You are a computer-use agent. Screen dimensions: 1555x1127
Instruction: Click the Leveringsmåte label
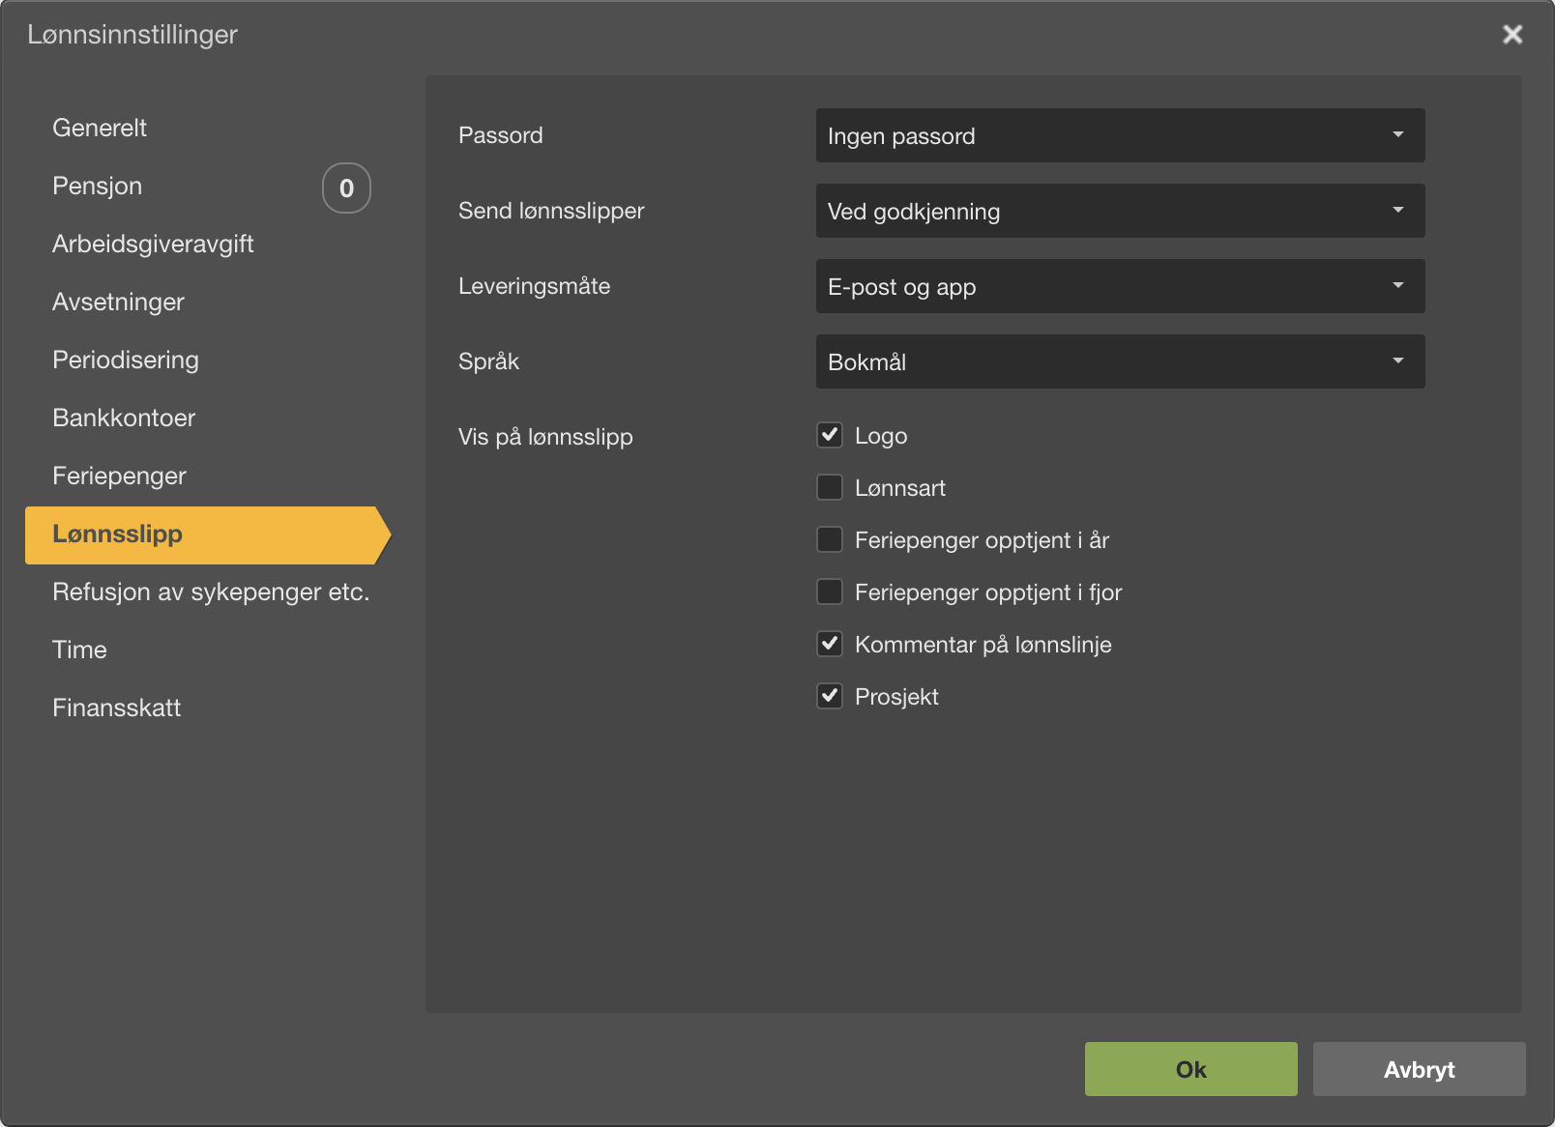(534, 286)
